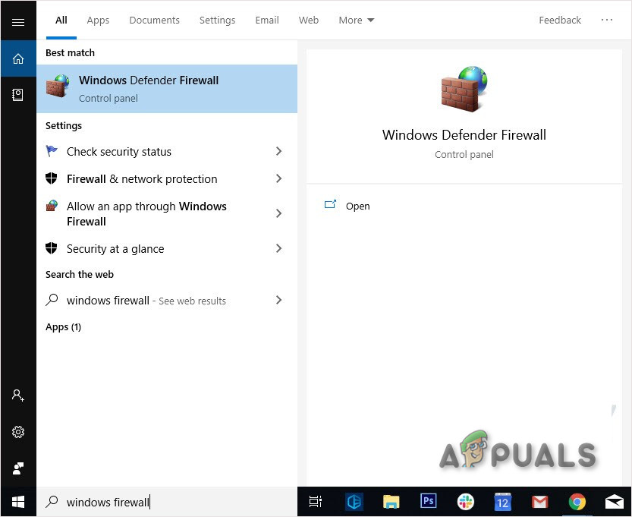Screen dimensions: 632x517
Task: Select the All filter tab
Action: (61, 20)
